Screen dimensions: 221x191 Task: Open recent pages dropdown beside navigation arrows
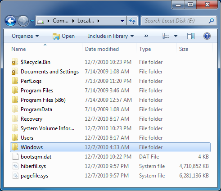[x=32, y=21]
